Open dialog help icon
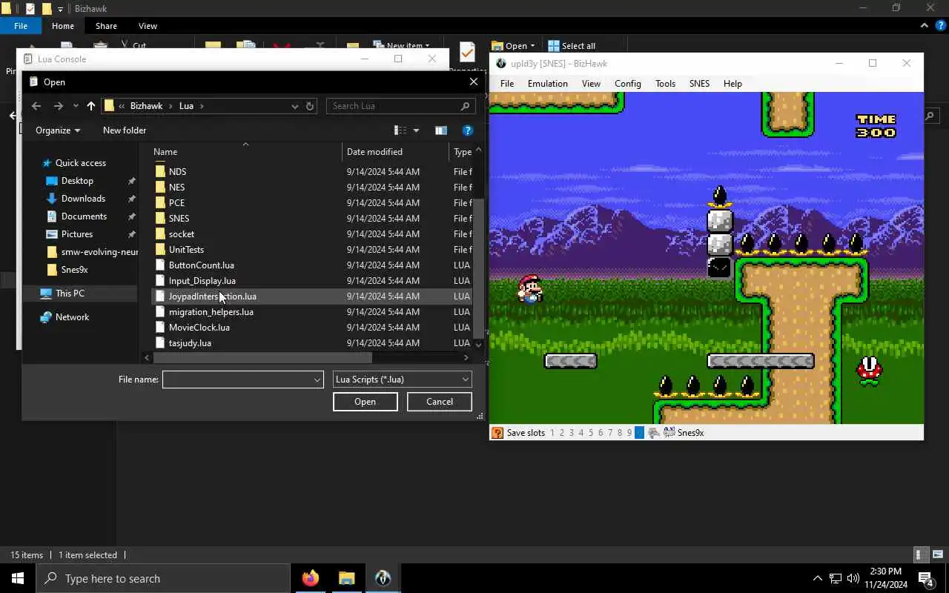 click(x=468, y=130)
